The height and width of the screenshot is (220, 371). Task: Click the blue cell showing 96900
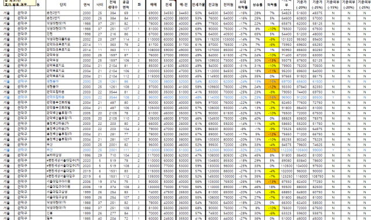(286, 98)
